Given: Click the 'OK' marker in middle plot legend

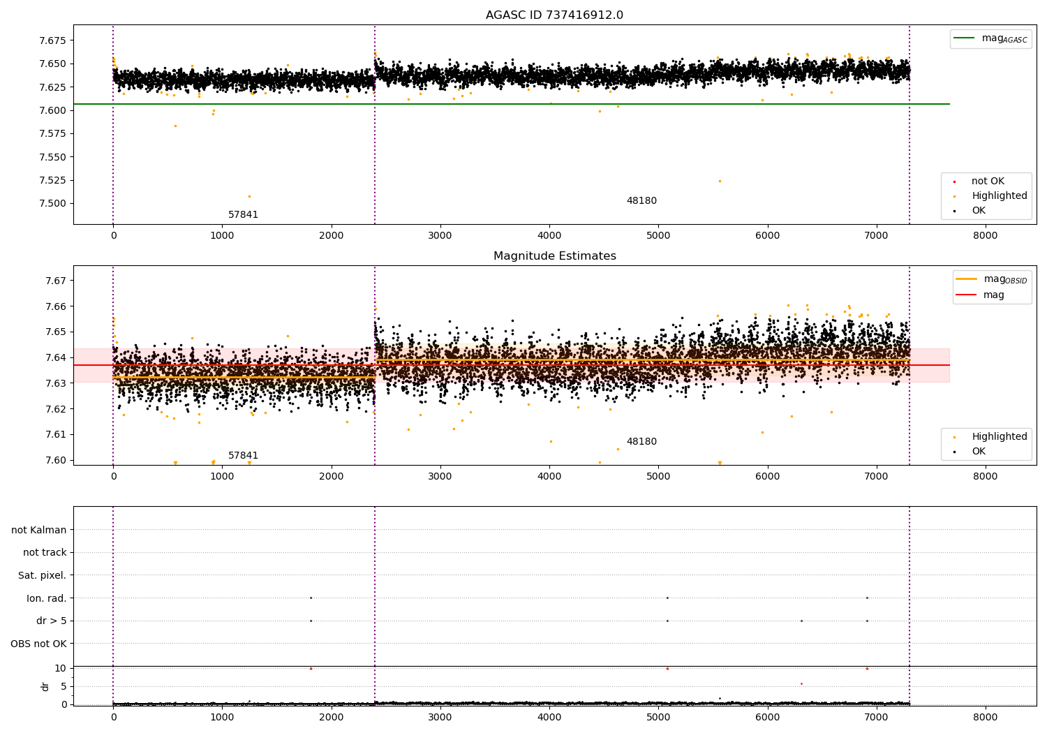Looking at the screenshot, I should (x=954, y=452).
